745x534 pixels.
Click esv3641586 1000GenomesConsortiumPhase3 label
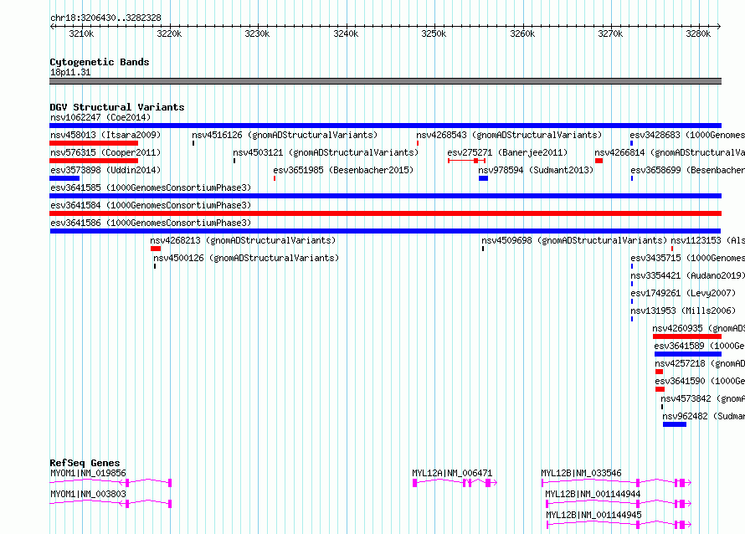151,223
